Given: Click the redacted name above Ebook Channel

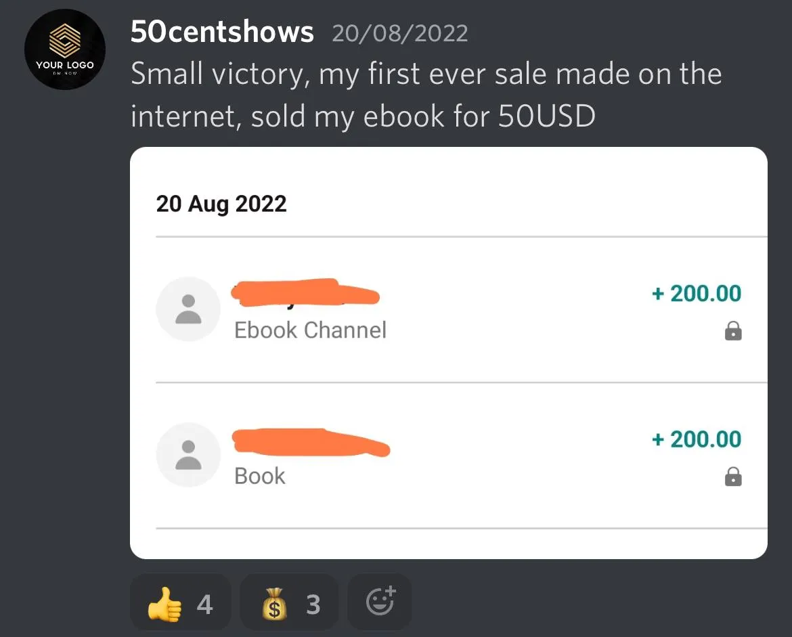Looking at the screenshot, I should [x=305, y=293].
